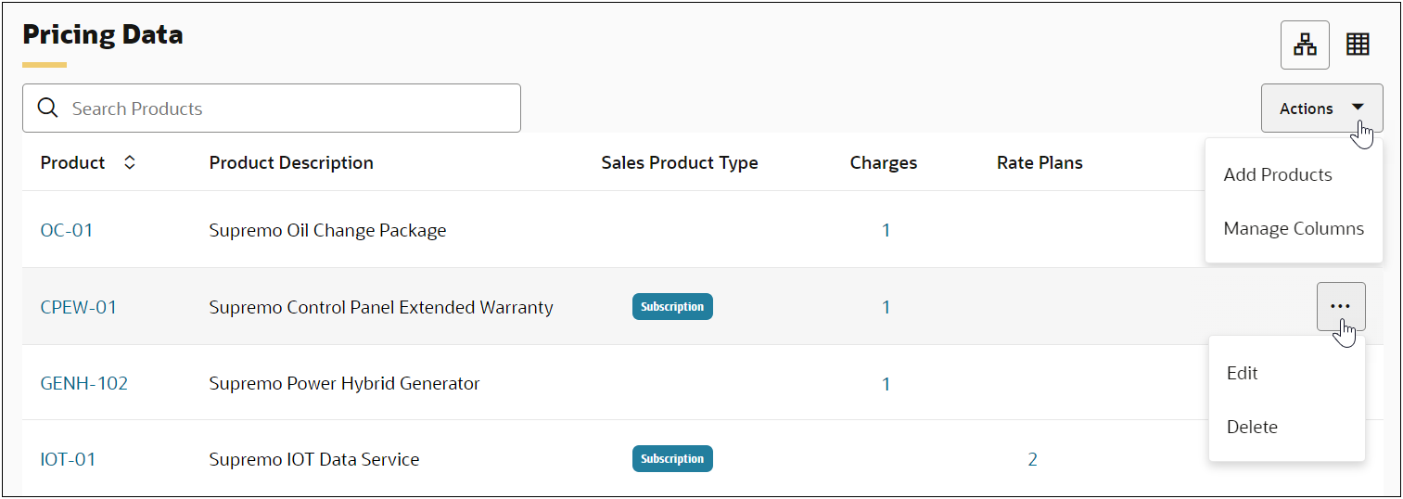This screenshot has height=499, width=1403.
Task: Open the Rate Plans count for IOT-01
Action: point(1032,459)
